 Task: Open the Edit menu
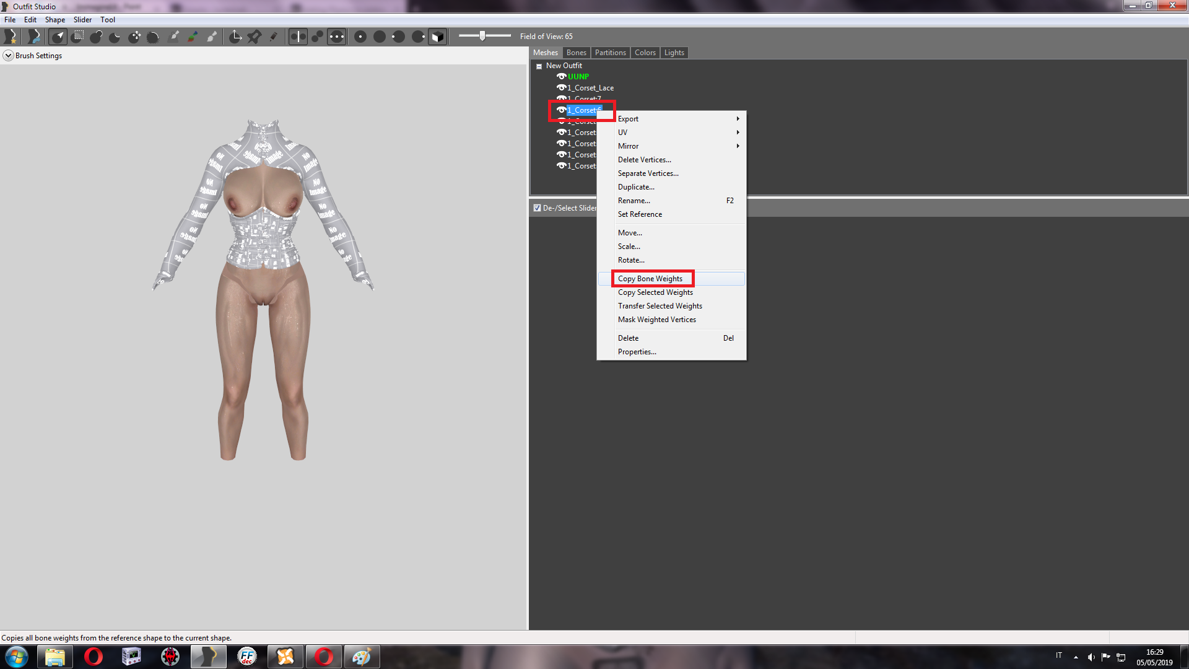(30, 20)
